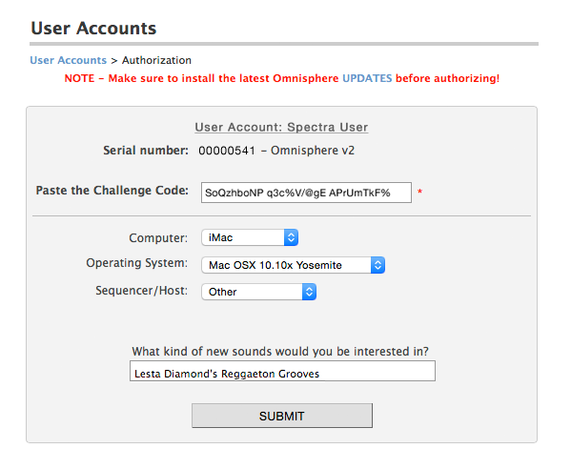
Task: Click the SUBMIT button
Action: tap(282, 416)
